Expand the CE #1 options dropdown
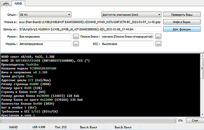This screenshot has width=204, height=130. 69,15
